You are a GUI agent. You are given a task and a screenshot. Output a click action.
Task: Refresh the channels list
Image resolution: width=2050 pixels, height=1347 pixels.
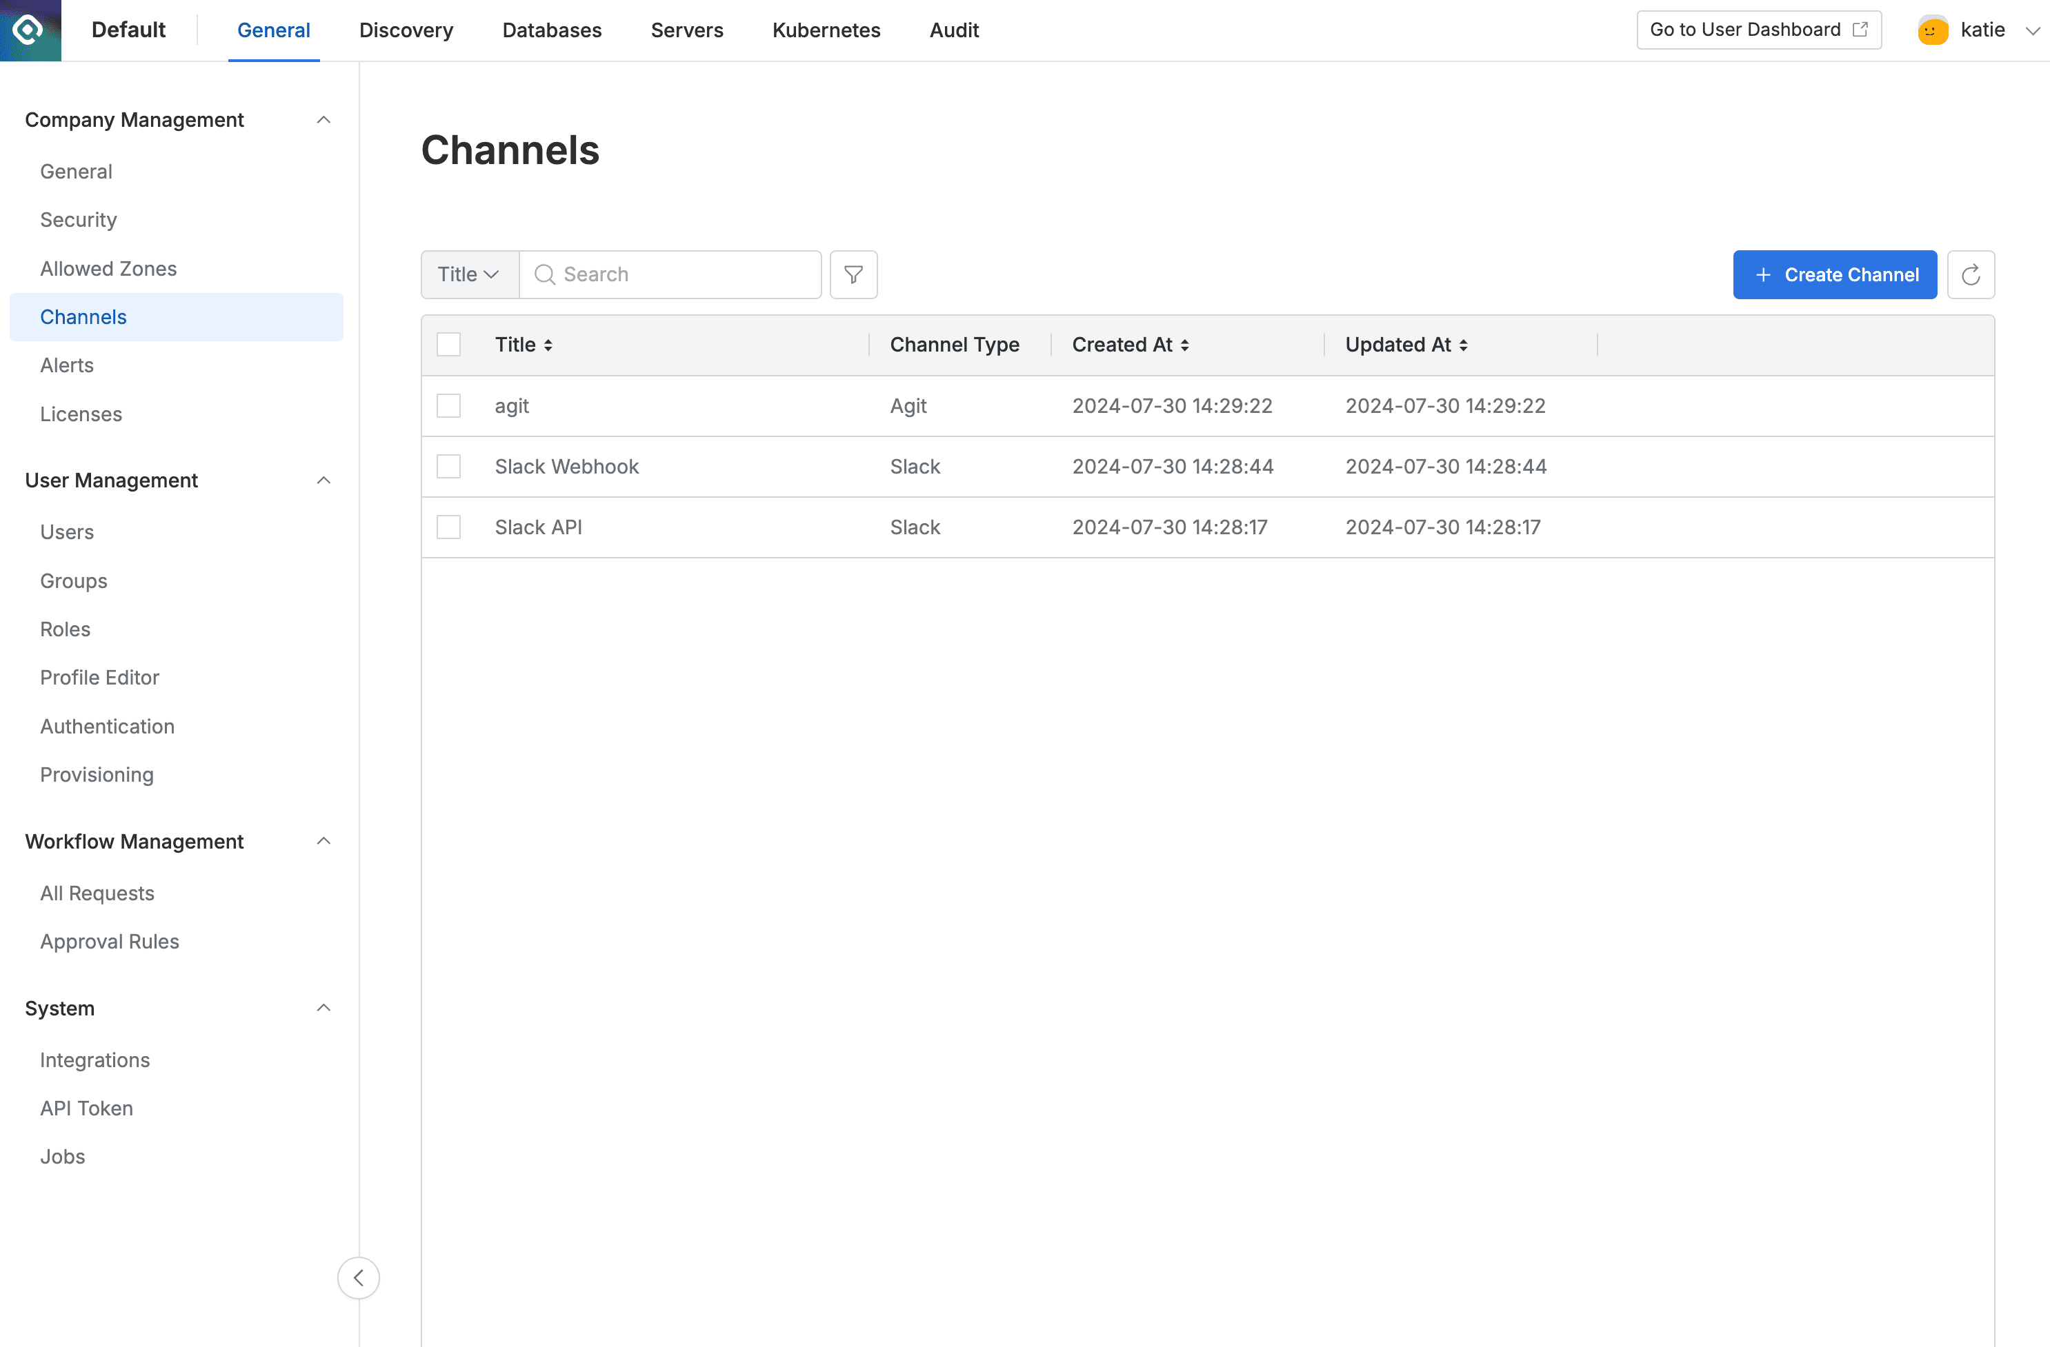pyautogui.click(x=1971, y=274)
